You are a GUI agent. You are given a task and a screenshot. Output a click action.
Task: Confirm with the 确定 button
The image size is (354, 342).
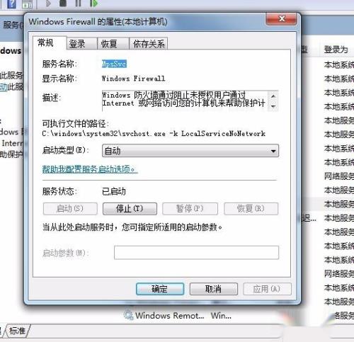point(160,289)
